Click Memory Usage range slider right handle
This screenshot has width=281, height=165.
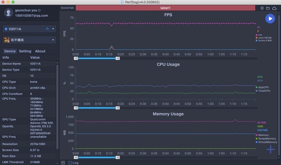118,158
